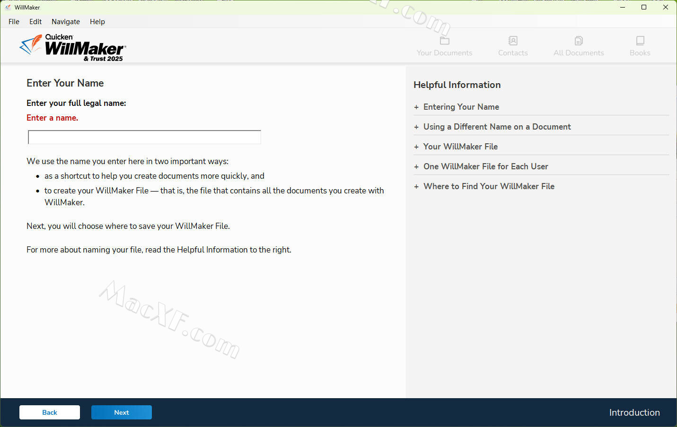Click the WillMaker title bar app icon

click(8, 8)
